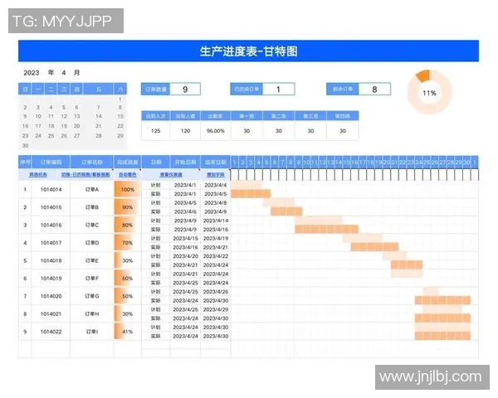498x398 pixels.
Task: Click the 100% progress bar of 订单A
Action: point(127,190)
